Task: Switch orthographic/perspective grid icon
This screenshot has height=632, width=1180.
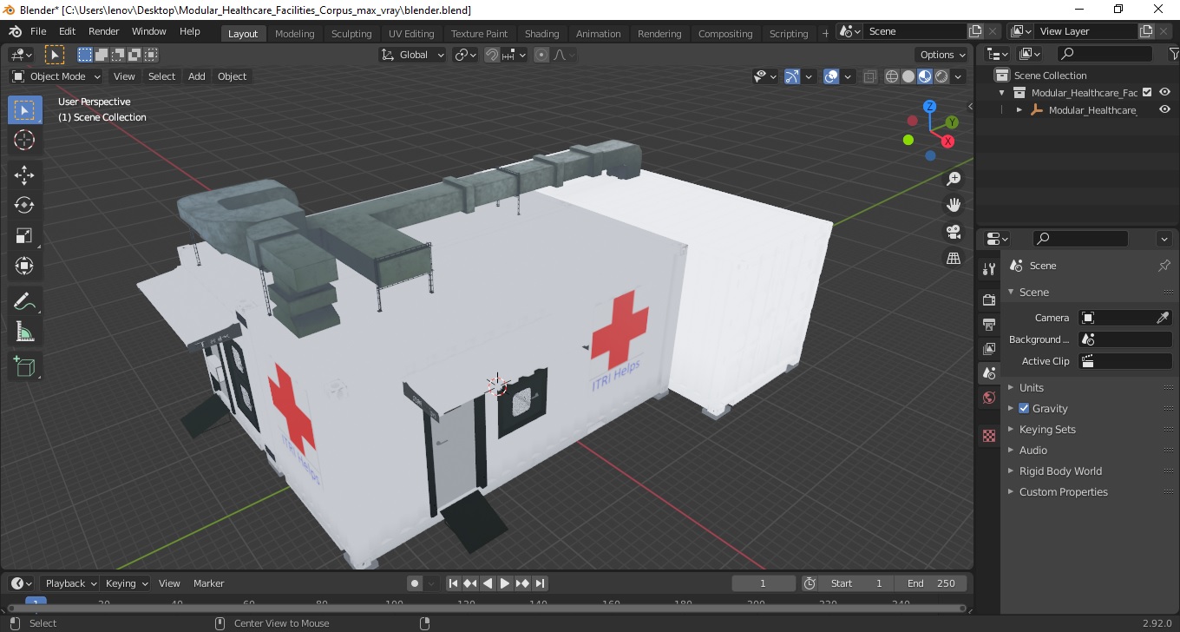Action: (954, 259)
